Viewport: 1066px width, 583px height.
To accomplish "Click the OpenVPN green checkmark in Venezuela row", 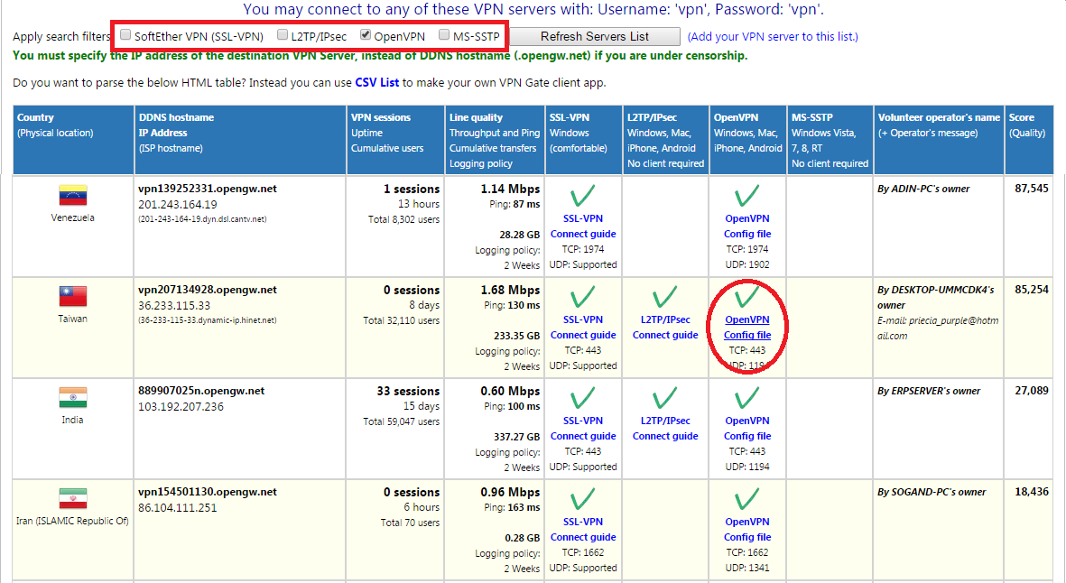I will click(746, 196).
